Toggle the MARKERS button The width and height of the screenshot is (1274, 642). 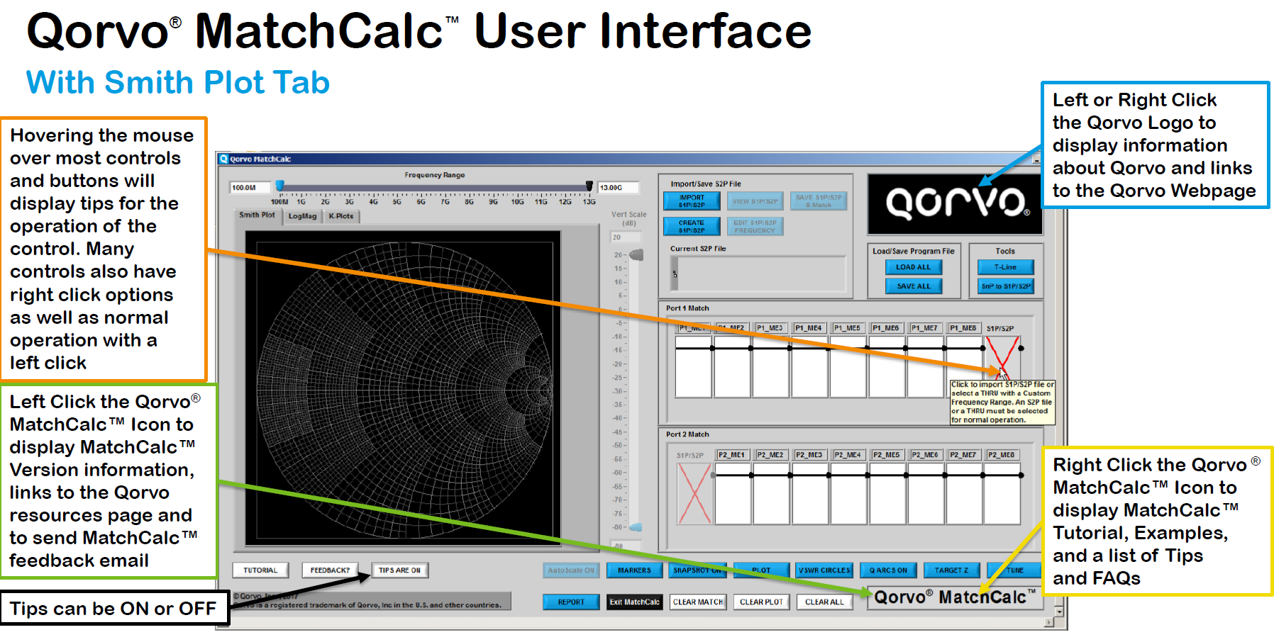(x=634, y=570)
